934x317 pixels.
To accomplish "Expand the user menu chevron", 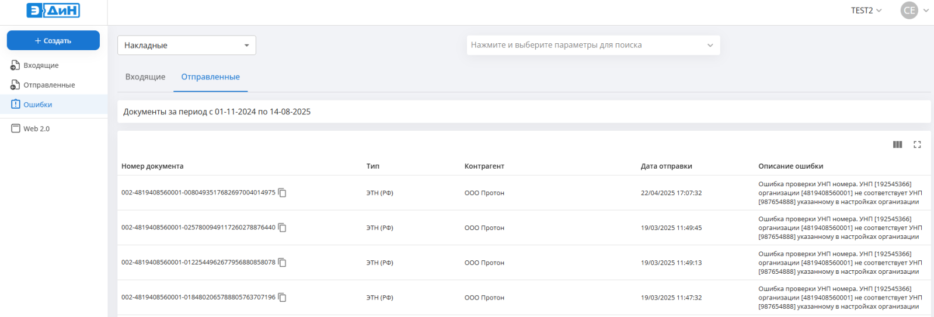I will point(926,11).
